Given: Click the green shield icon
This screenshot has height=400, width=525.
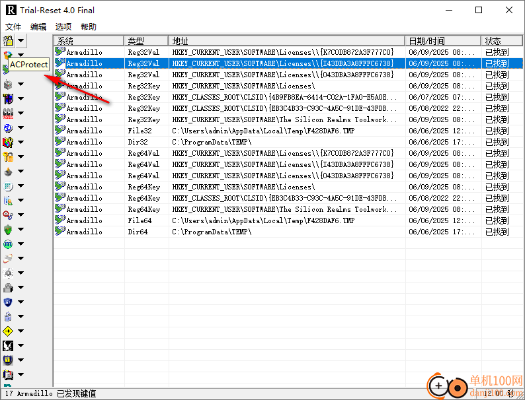Looking at the screenshot, I should point(8,230).
